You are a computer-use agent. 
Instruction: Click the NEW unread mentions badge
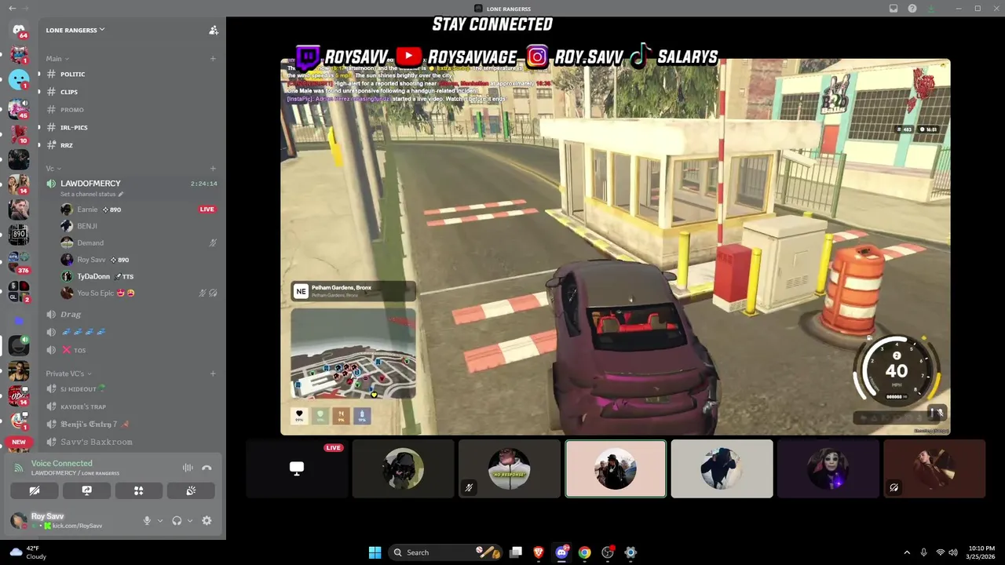click(19, 442)
